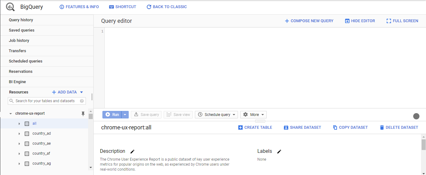Viewport: 426px width, 175px height.
Task: Click the help icon in resources search box
Action: (x=82, y=101)
